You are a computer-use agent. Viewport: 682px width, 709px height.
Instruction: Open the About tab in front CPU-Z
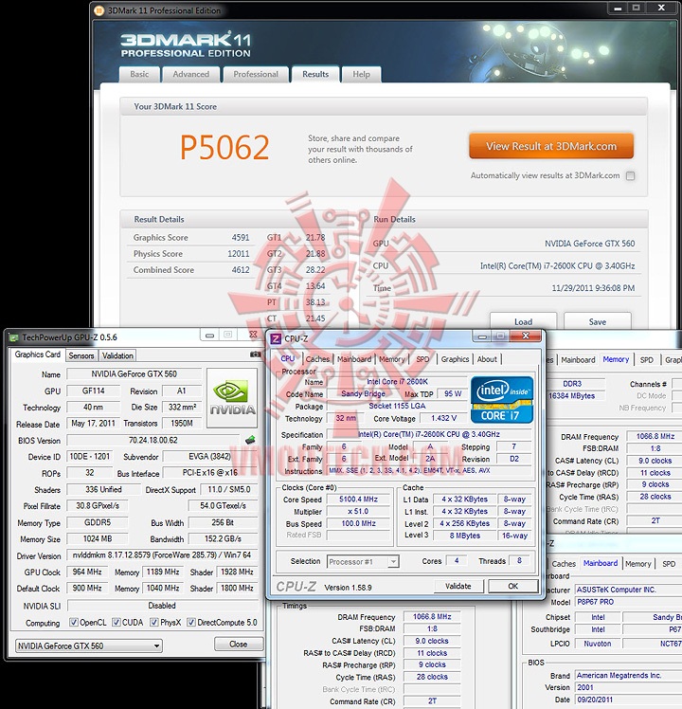[x=487, y=359]
